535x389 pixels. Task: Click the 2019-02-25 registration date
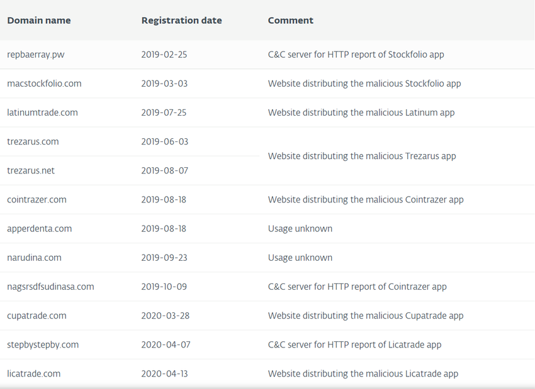(x=164, y=55)
